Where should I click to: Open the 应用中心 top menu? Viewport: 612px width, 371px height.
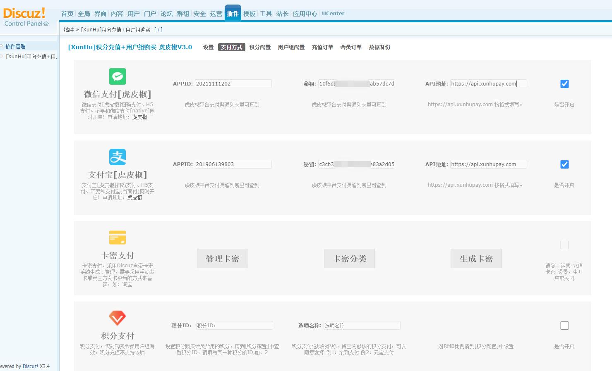(x=305, y=14)
